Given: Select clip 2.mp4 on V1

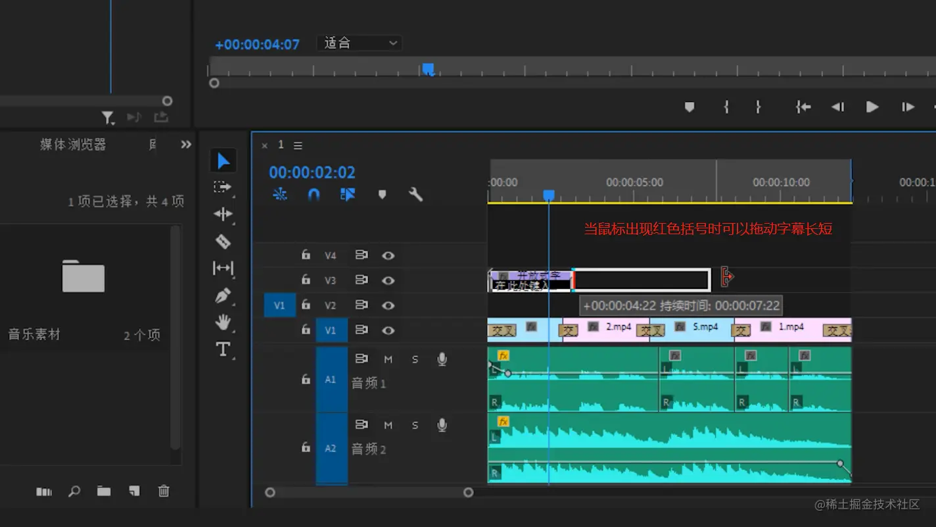Looking at the screenshot, I should click(606, 330).
